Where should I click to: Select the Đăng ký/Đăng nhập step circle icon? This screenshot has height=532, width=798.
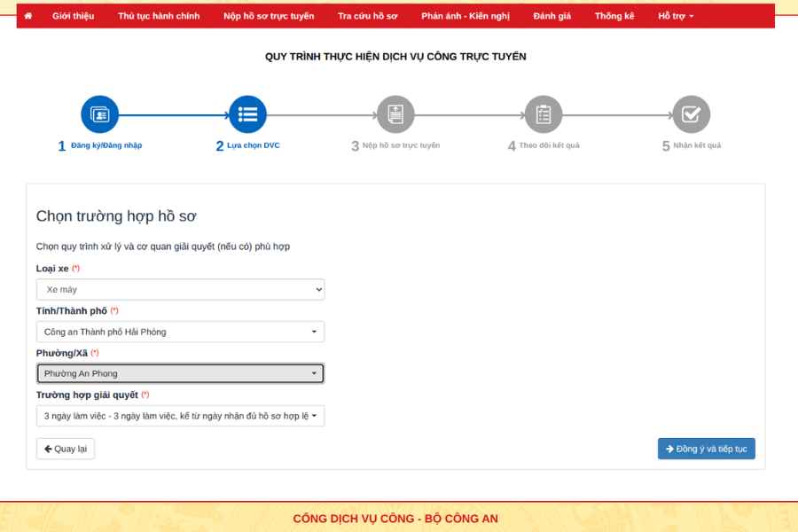click(99, 114)
